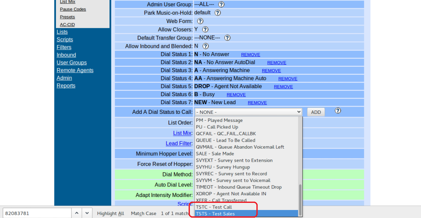
Task: Go to next find match with down arrow
Action: click(87, 213)
